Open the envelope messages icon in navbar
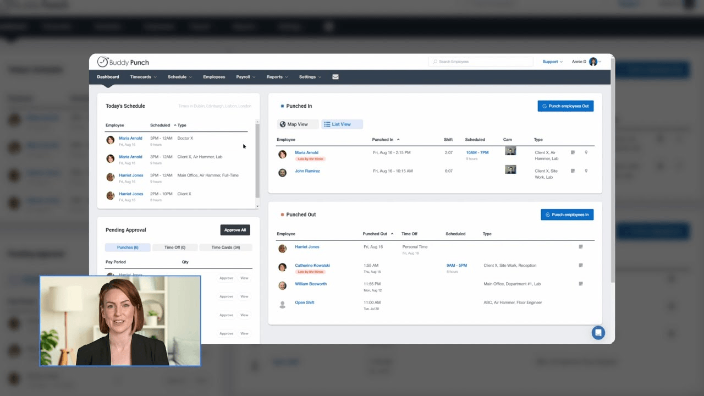704x396 pixels. [335, 77]
